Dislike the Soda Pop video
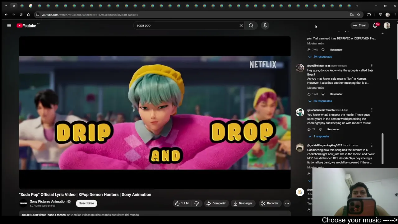The width and height of the screenshot is (398, 224). point(197,203)
